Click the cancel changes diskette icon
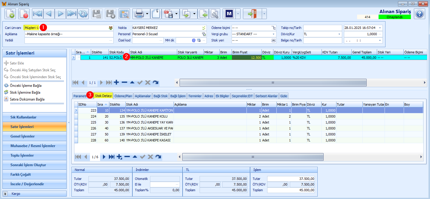430x199 pixels. (111, 14)
